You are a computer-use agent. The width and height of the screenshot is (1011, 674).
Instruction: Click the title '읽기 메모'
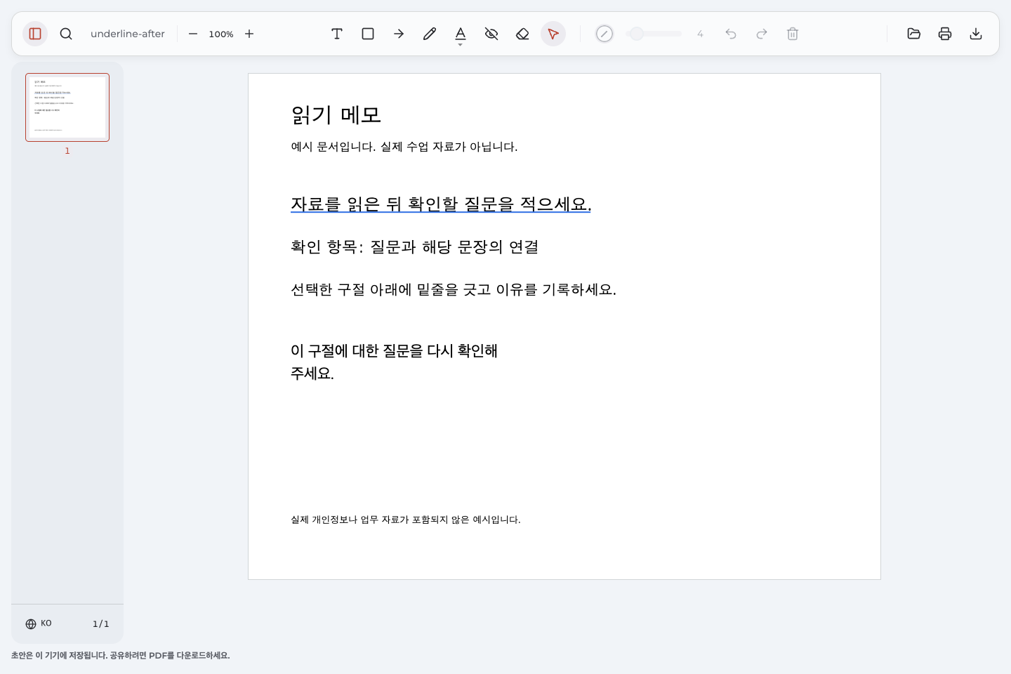tap(336, 114)
